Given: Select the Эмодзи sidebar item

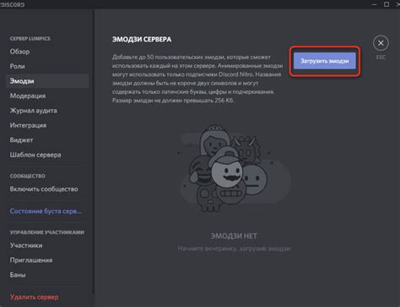Looking at the screenshot, I should point(47,81).
